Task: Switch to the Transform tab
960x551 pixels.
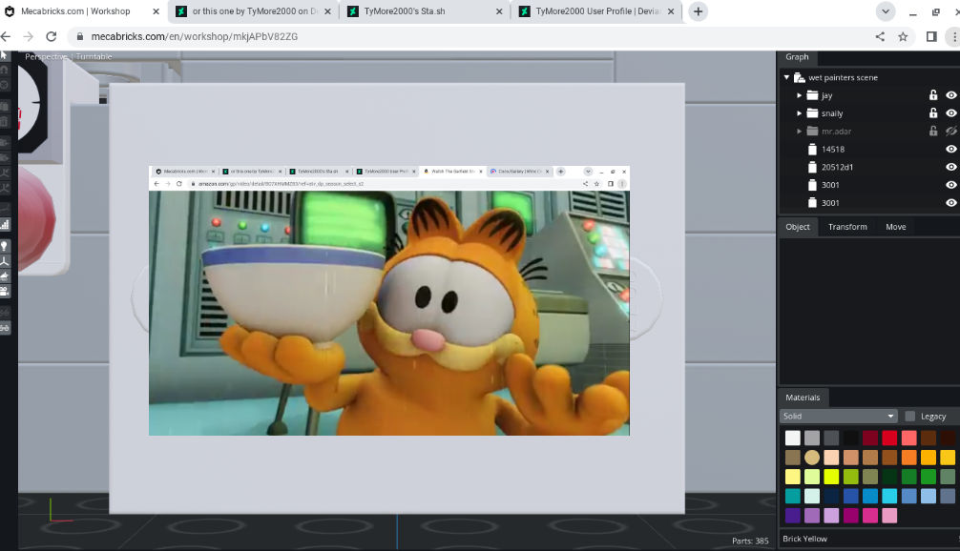Action: (847, 227)
